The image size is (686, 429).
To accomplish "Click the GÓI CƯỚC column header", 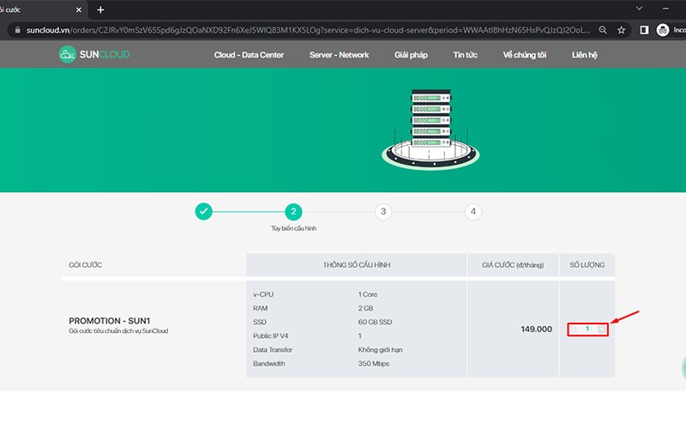I will pyautogui.click(x=85, y=265).
